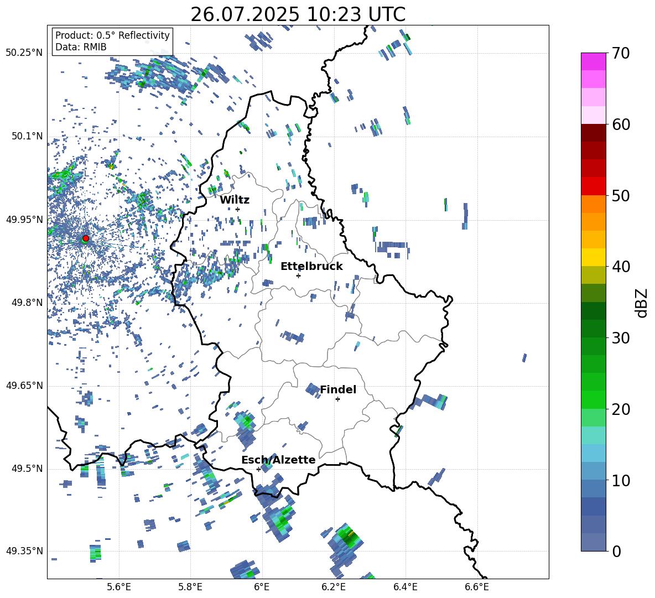Click the magenta 68-70 dBZ colorbar swatch
Screen dimensions: 655x598
point(593,61)
